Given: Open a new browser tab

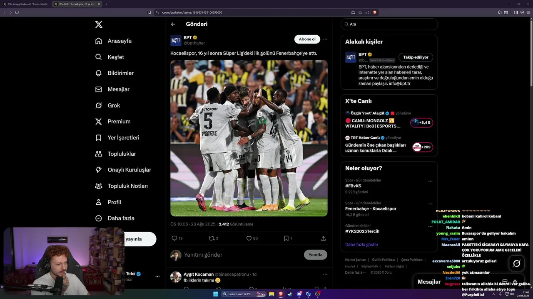Looking at the screenshot, I should [x=106, y=4].
